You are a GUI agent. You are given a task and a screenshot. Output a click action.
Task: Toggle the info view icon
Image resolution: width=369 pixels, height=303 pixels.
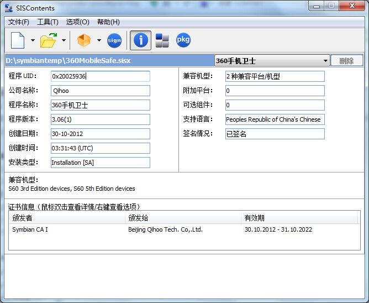pos(140,40)
